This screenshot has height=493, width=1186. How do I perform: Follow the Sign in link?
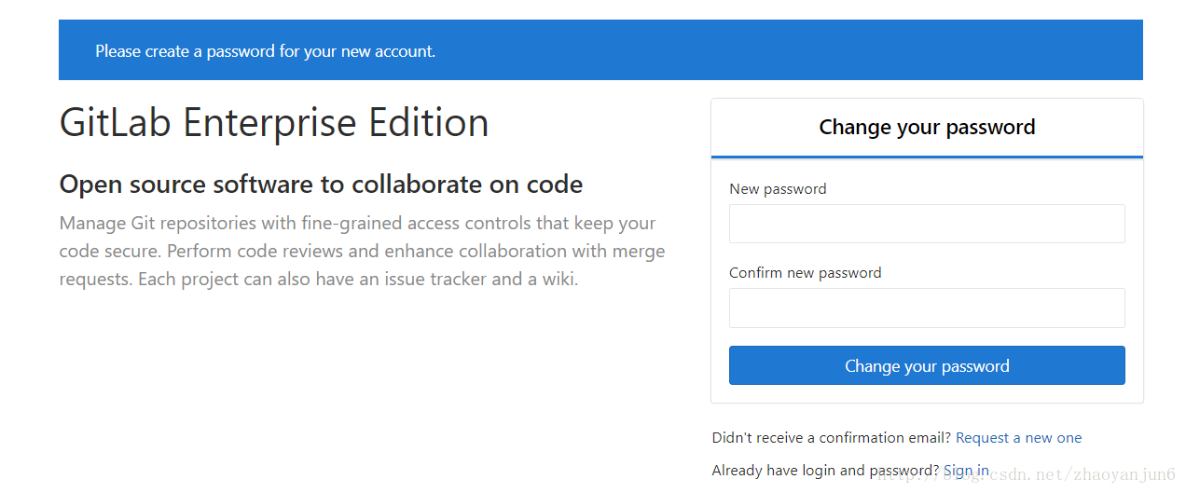click(966, 470)
